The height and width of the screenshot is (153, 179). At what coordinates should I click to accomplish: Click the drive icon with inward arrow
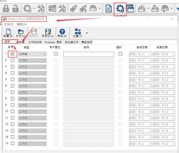[141, 8]
